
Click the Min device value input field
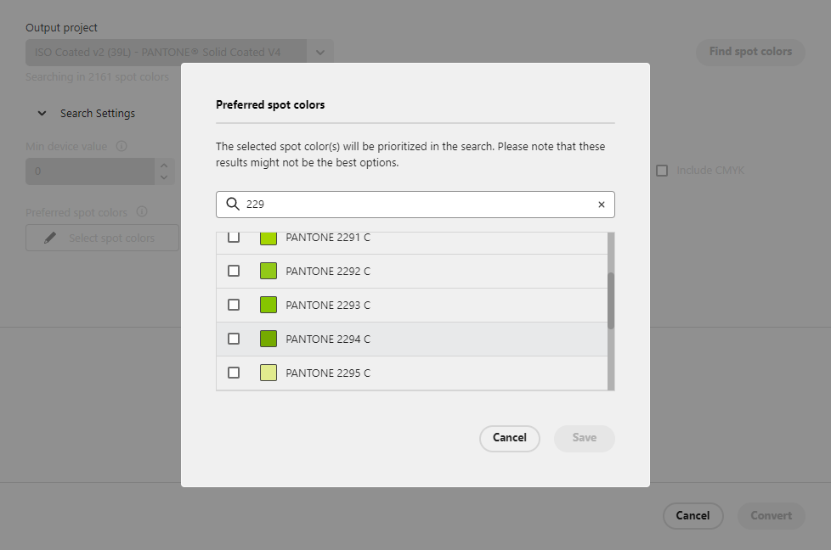coord(90,171)
